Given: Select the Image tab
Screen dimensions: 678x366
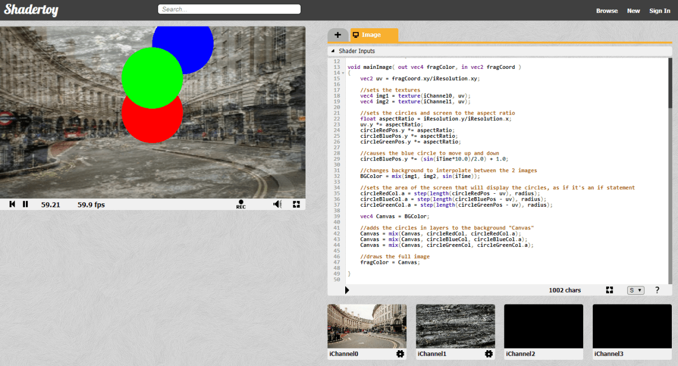Looking at the screenshot, I should (373, 35).
